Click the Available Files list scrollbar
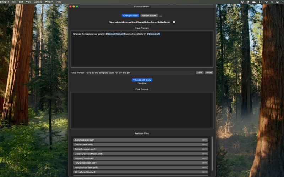Image resolution: width=284 pixels, height=177 pixels. click(x=212, y=154)
